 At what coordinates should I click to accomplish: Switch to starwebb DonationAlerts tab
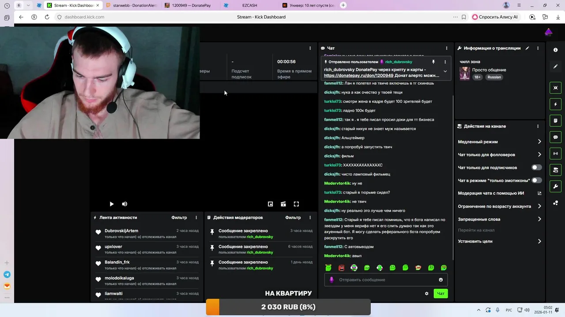click(x=132, y=5)
